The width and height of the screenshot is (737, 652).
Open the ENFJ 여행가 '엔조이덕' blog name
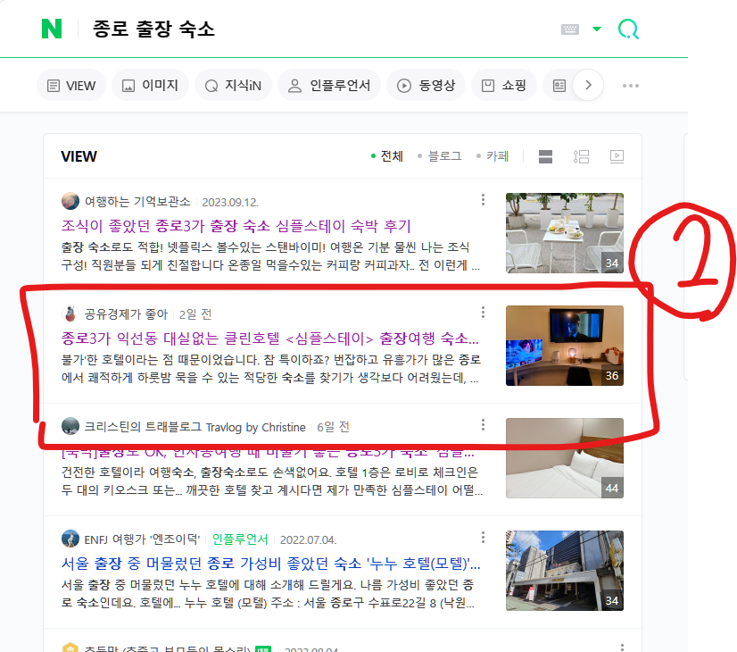(142, 539)
